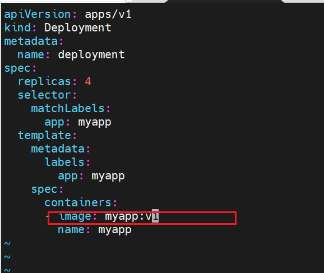
Task: Click the 'deployment' name value
Action: (x=91, y=55)
